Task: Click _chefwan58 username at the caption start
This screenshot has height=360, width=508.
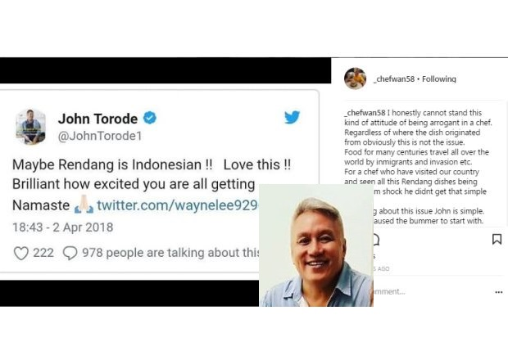Action: [x=365, y=113]
